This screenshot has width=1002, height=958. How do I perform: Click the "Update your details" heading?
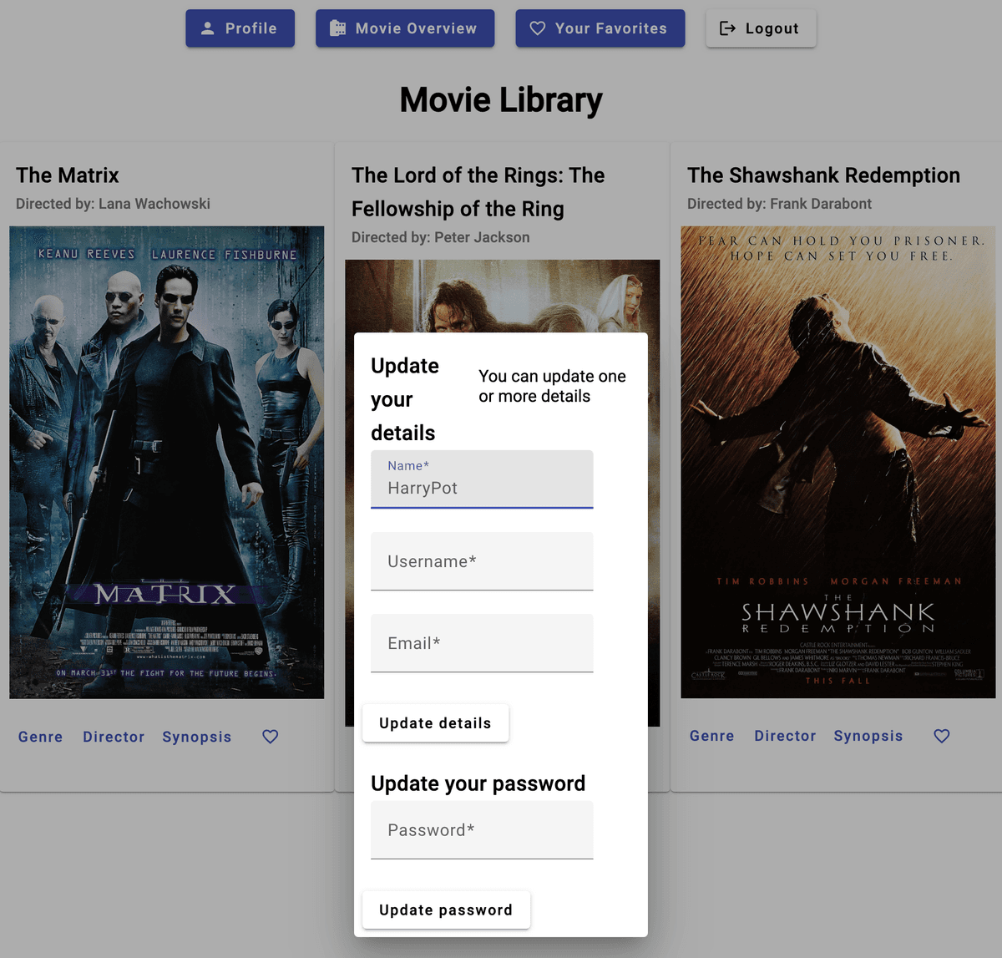pyautogui.click(x=405, y=399)
